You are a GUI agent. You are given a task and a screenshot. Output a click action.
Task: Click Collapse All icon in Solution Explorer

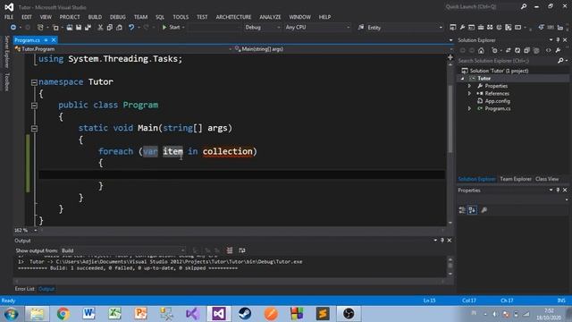[526, 50]
